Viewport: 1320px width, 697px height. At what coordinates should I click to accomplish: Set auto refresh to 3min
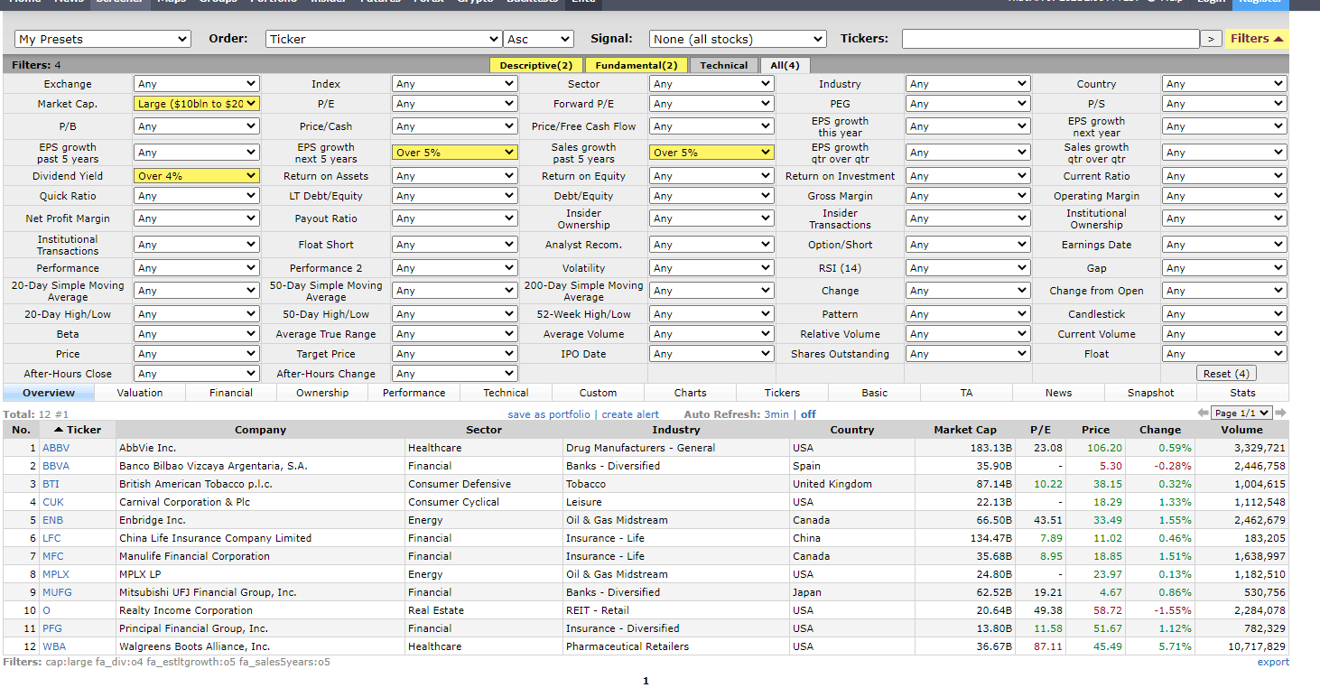point(776,414)
